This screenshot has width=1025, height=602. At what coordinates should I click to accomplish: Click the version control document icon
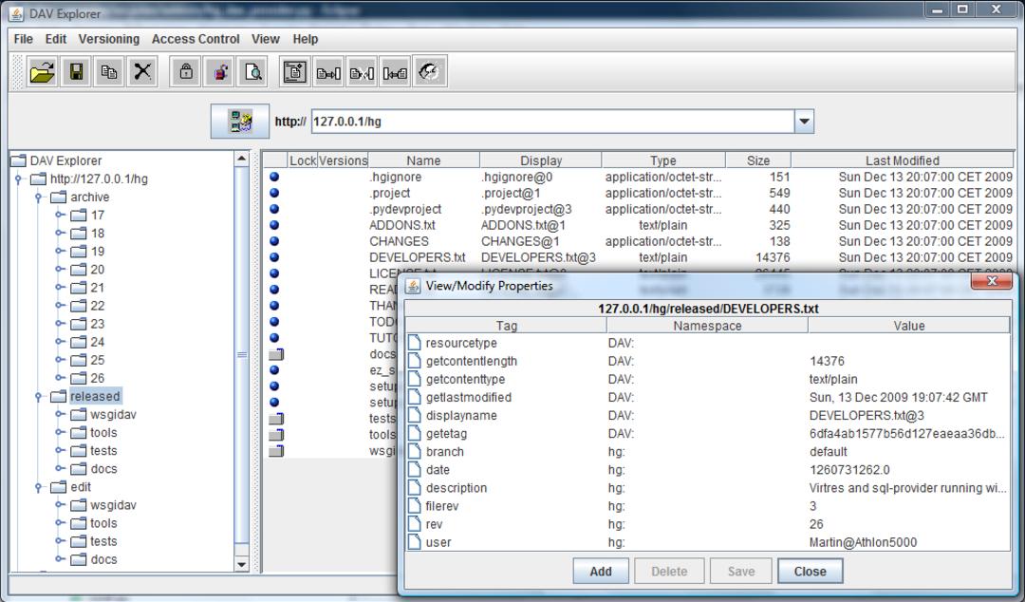295,71
